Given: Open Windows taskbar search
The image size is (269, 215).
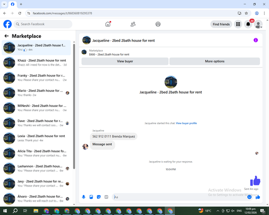Looking at the screenshot, I should tap(15, 211).
